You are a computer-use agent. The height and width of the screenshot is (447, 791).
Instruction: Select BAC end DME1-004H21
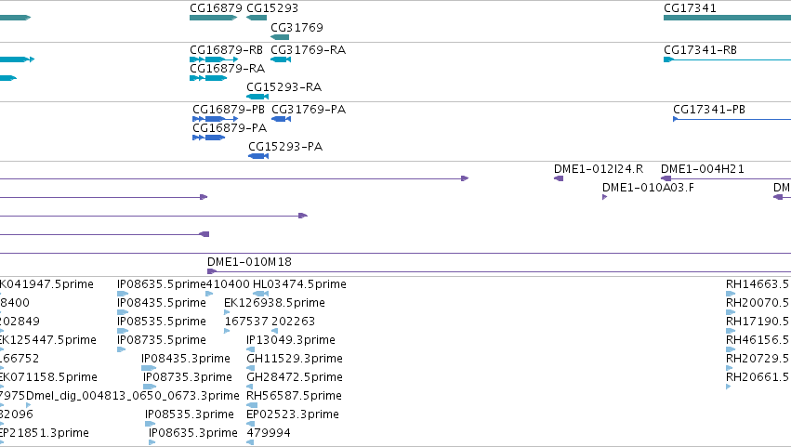(x=726, y=178)
